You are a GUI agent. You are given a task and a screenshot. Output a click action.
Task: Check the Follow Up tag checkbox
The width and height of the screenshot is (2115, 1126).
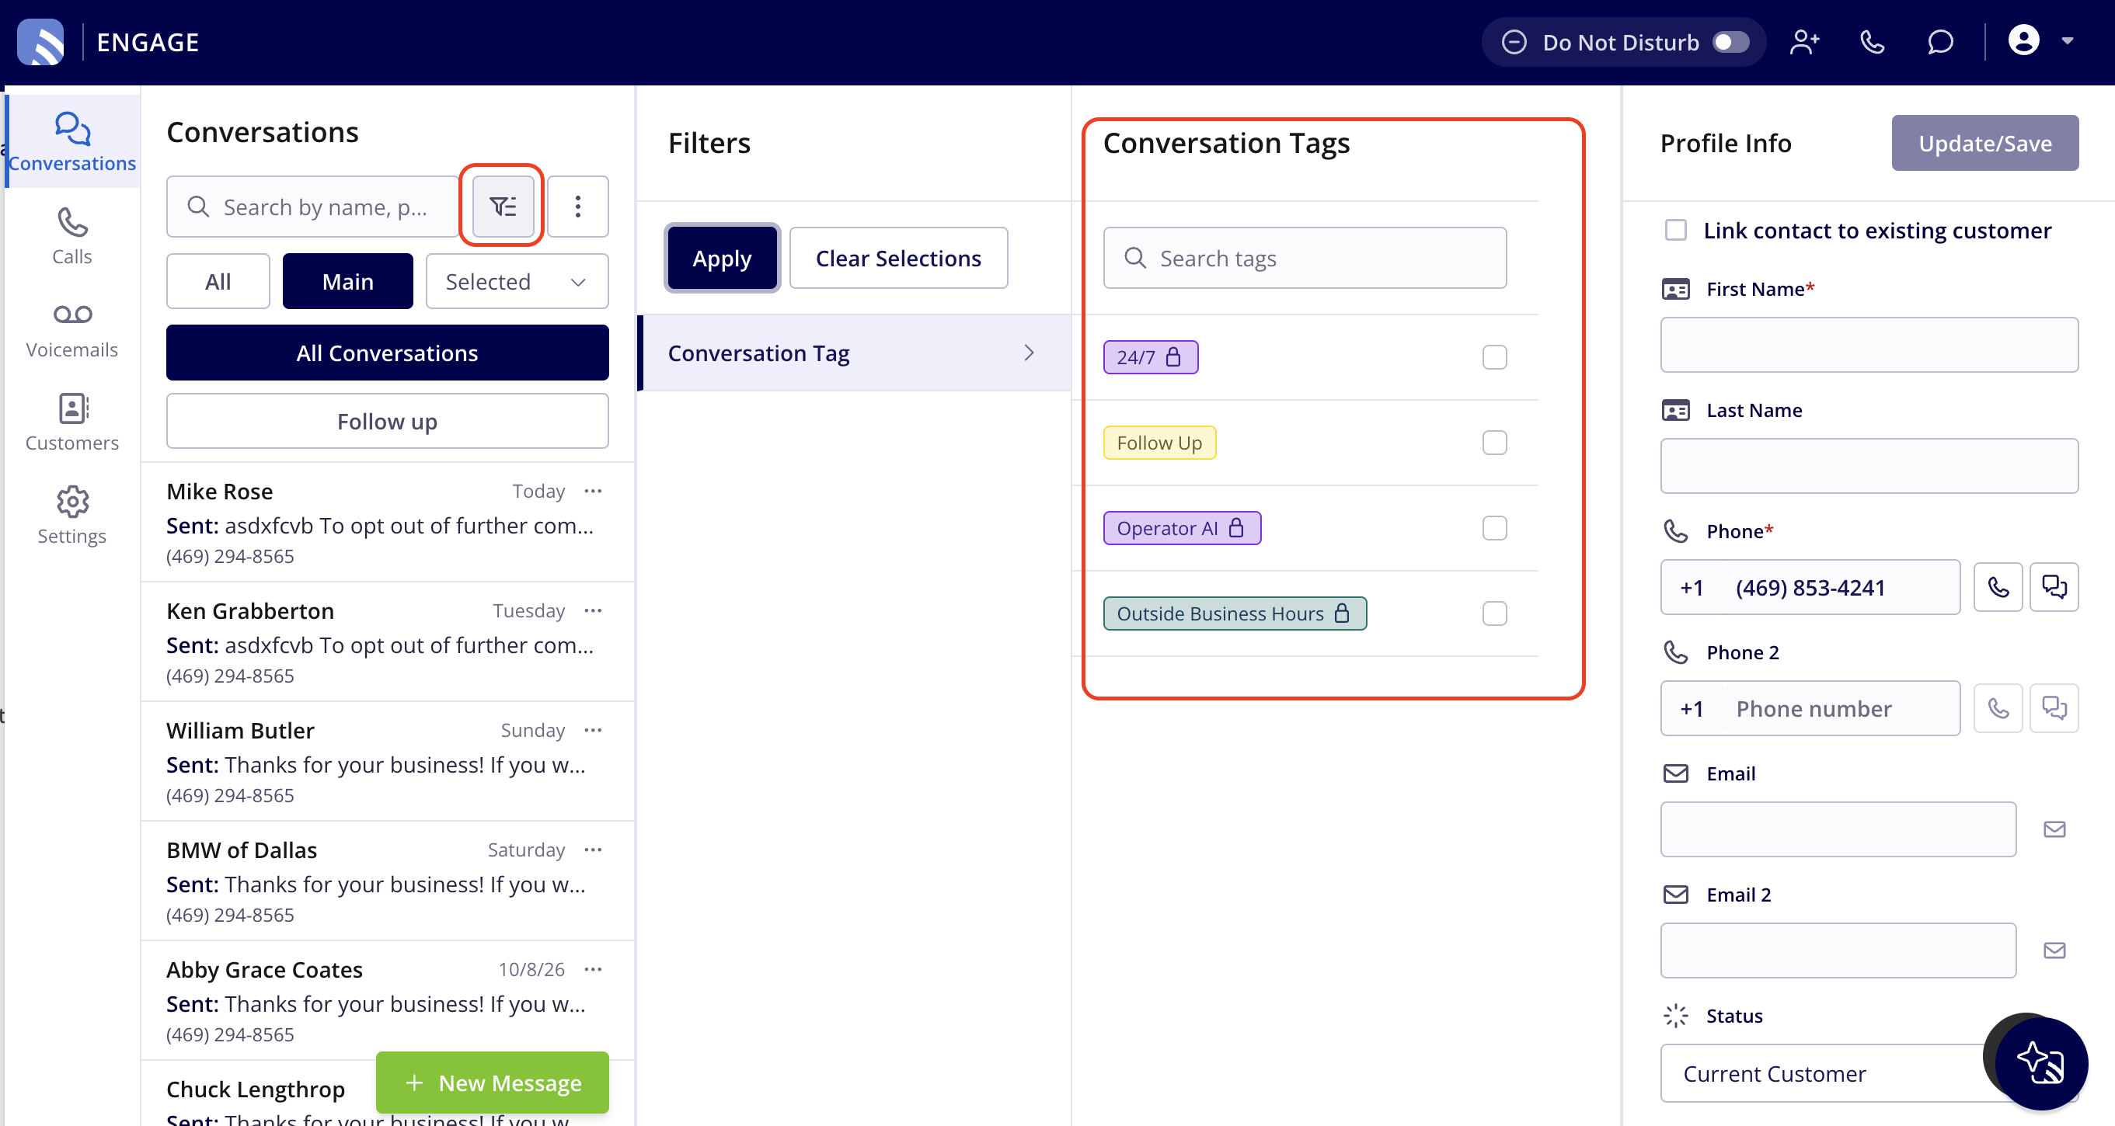[x=1494, y=443]
